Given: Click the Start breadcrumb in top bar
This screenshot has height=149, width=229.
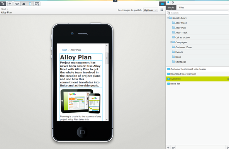Looking at the screenshot, I should coord(3,9).
